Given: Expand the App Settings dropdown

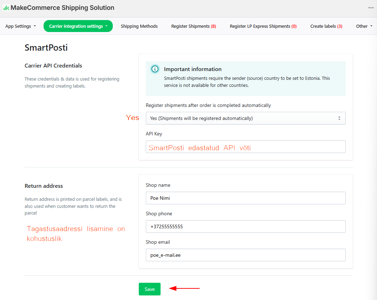Looking at the screenshot, I should (20, 26).
